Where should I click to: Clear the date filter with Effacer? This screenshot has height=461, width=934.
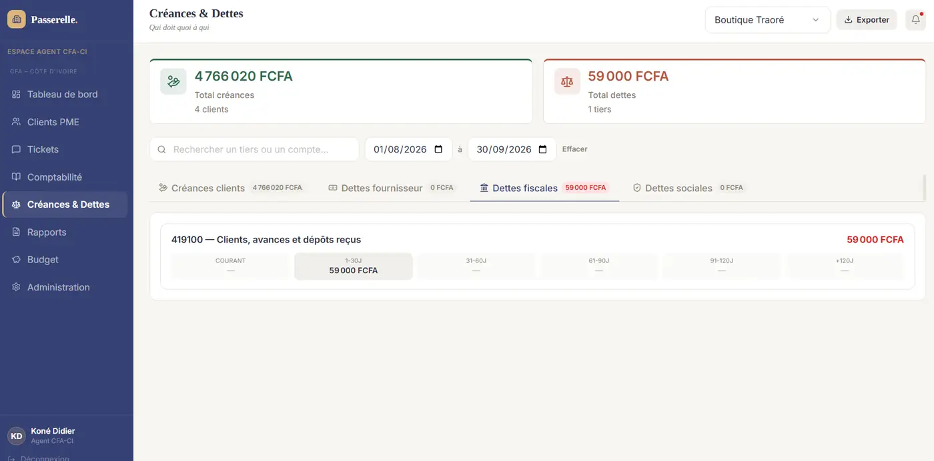pos(575,149)
